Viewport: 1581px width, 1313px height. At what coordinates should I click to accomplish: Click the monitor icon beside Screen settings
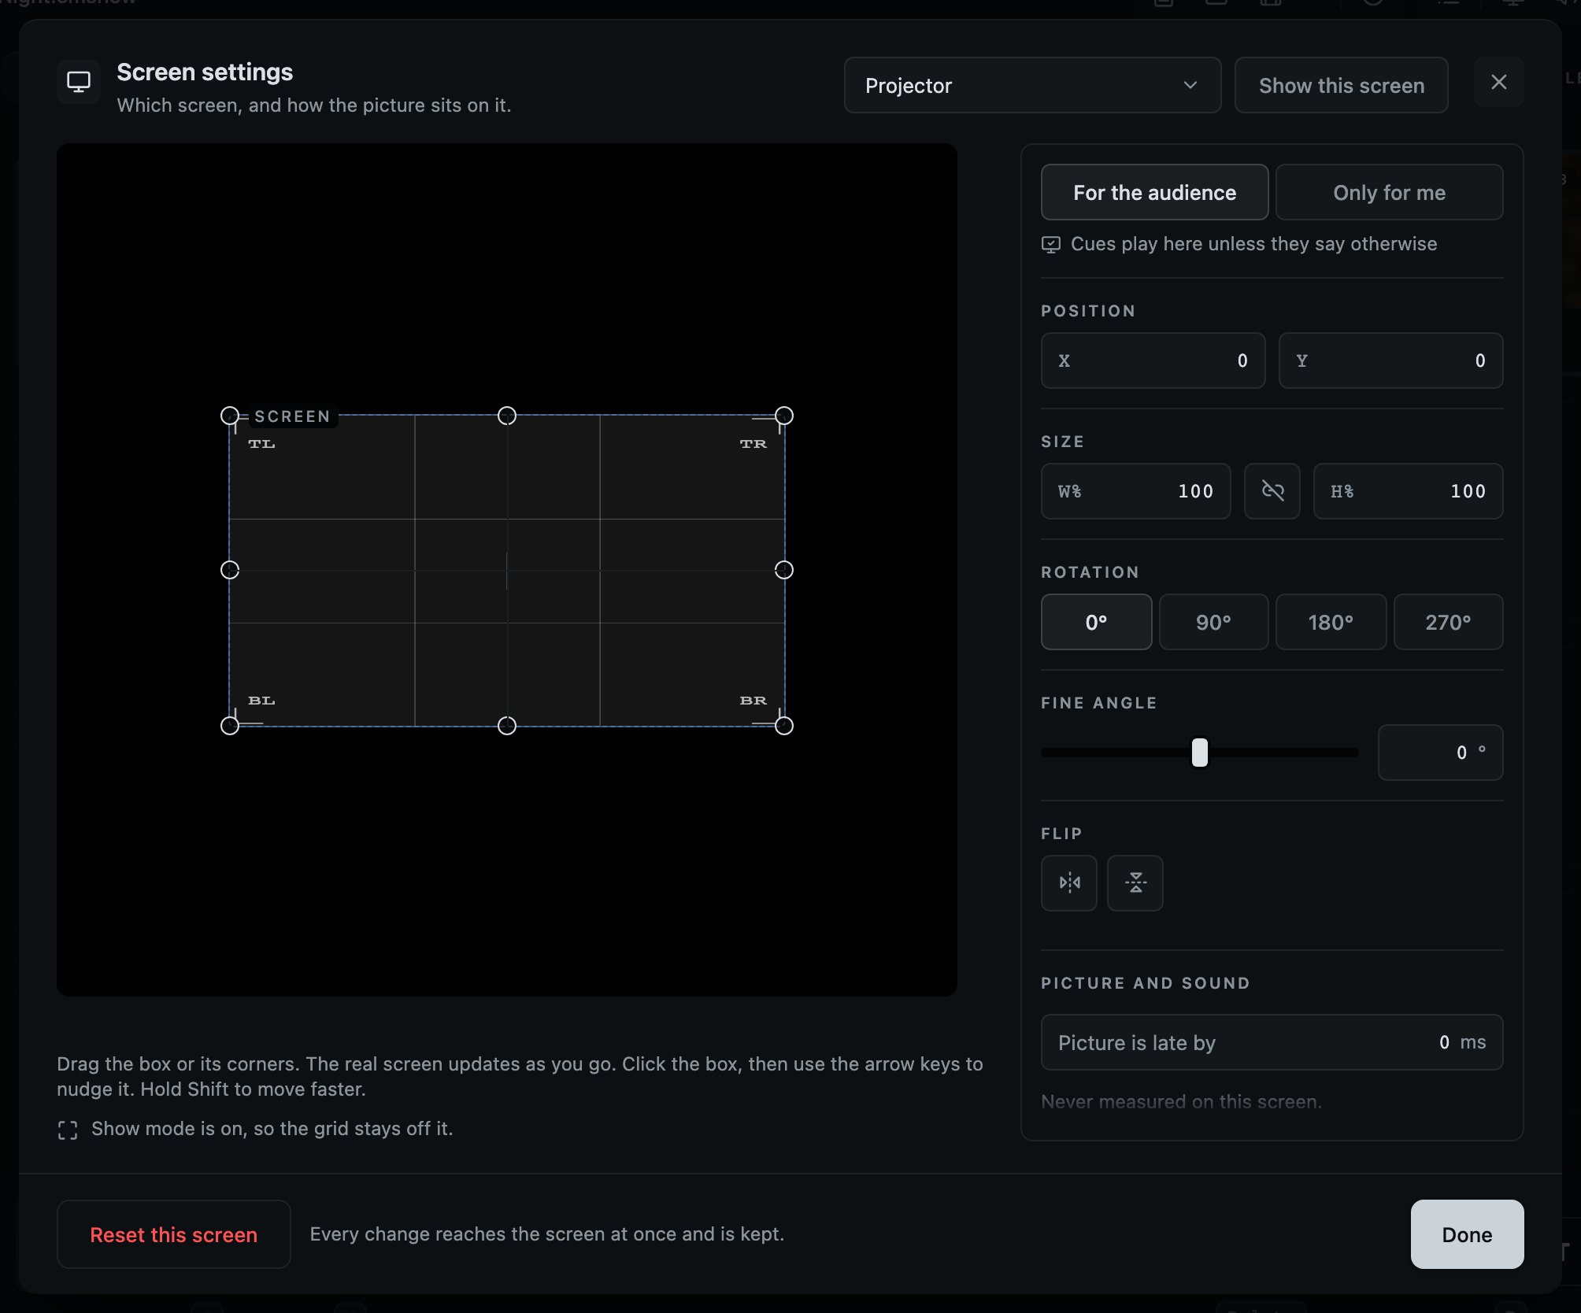pyautogui.click(x=79, y=82)
